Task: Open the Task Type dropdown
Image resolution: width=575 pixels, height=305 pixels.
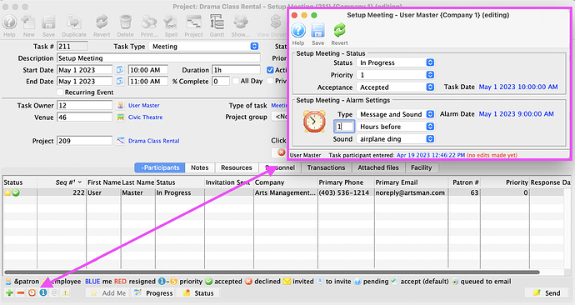Action: pos(203,46)
